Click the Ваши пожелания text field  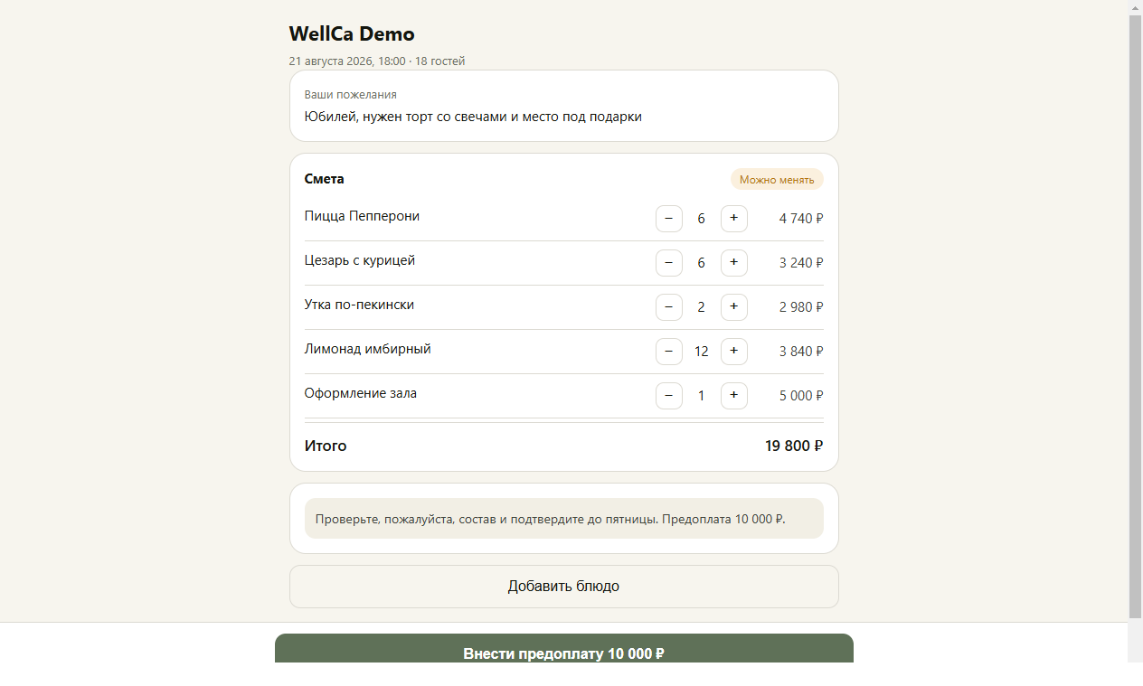564,107
